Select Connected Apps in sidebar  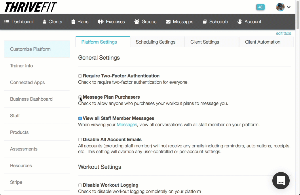click(27, 83)
